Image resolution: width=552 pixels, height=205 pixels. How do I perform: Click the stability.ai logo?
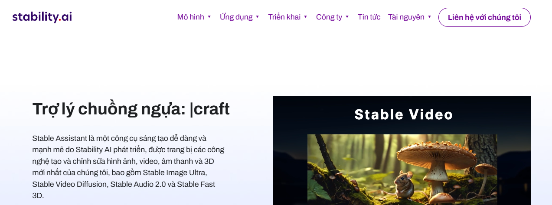[x=42, y=17]
